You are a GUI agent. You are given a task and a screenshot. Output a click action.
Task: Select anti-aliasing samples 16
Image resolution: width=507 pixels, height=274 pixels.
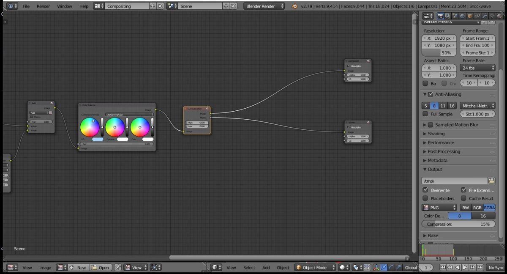pyautogui.click(x=452, y=106)
